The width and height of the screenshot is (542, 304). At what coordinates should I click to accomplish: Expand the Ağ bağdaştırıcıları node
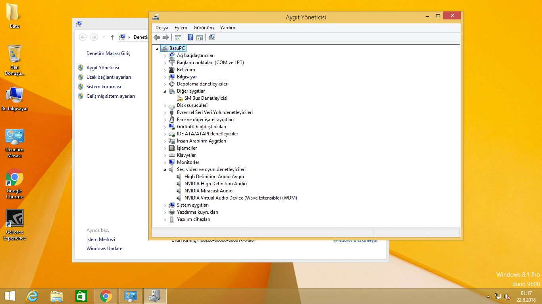coord(165,56)
